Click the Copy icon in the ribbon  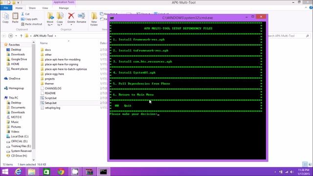[5, 18]
